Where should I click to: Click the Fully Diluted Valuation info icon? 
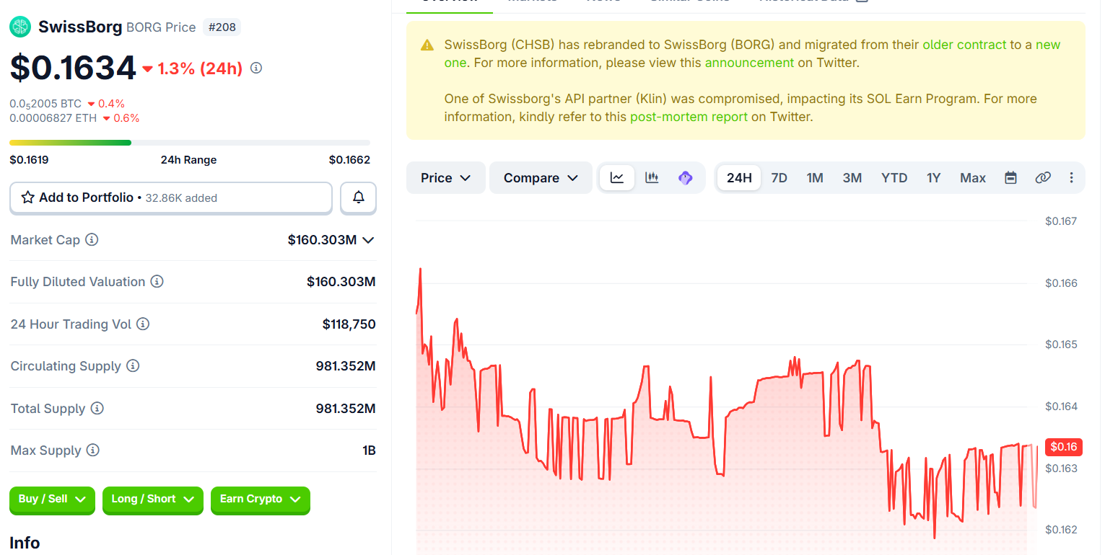[157, 282]
